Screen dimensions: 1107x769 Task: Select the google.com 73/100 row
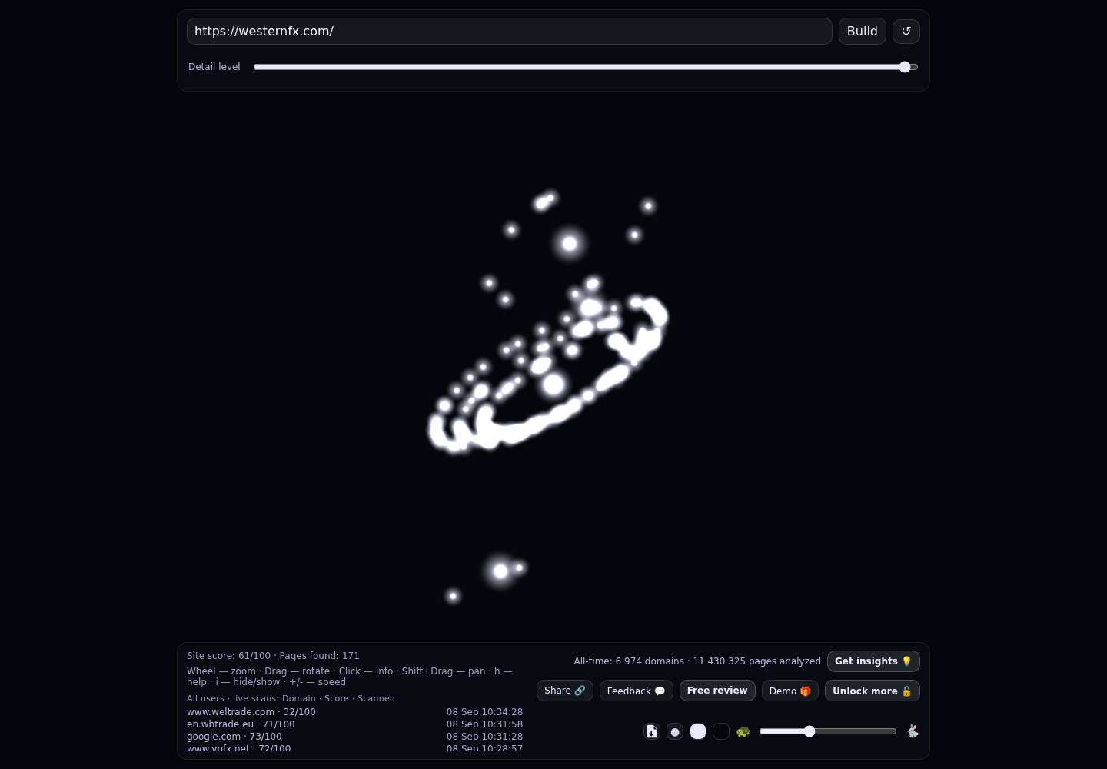pyautogui.click(x=354, y=737)
